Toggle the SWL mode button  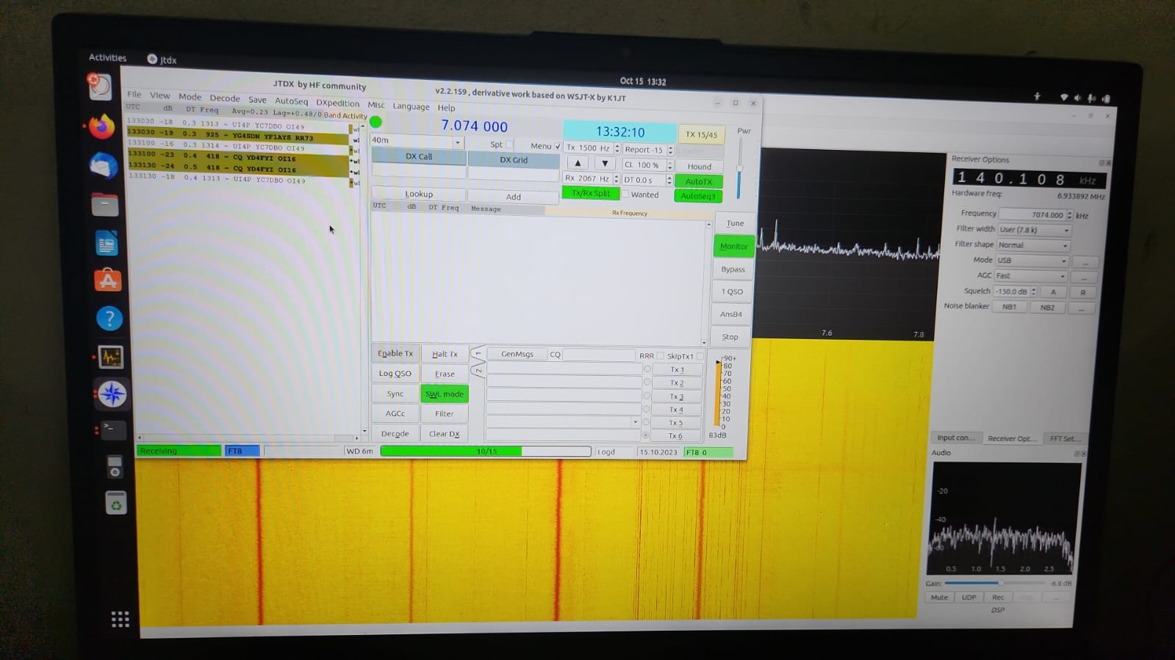point(445,394)
